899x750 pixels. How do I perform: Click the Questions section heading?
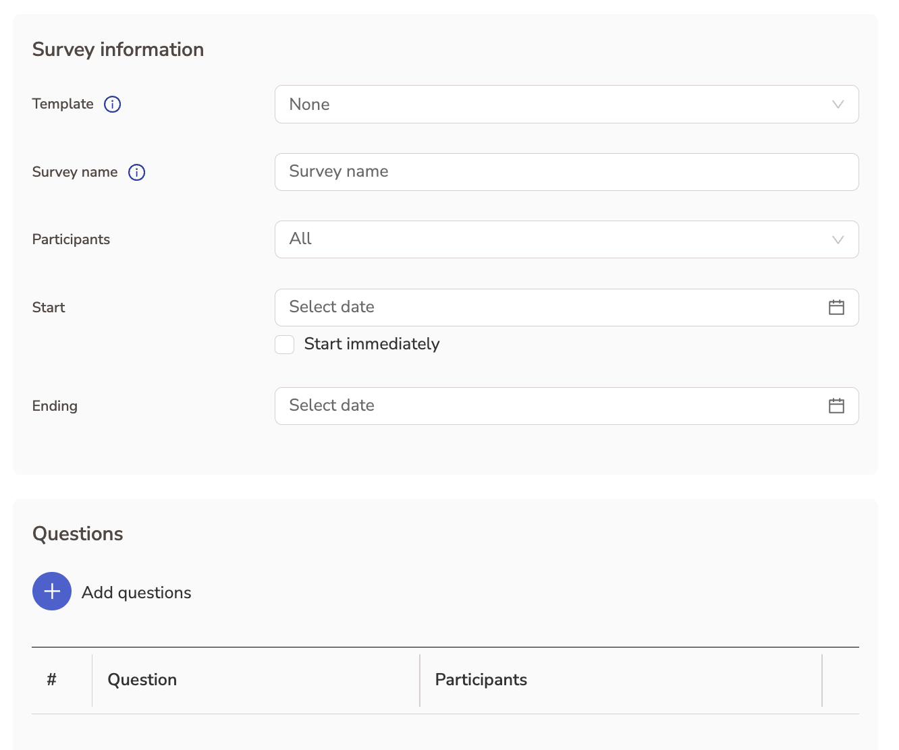coord(78,534)
